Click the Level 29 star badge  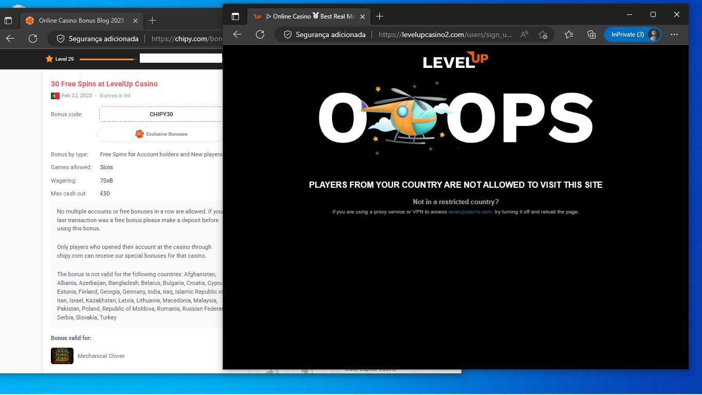pos(49,59)
